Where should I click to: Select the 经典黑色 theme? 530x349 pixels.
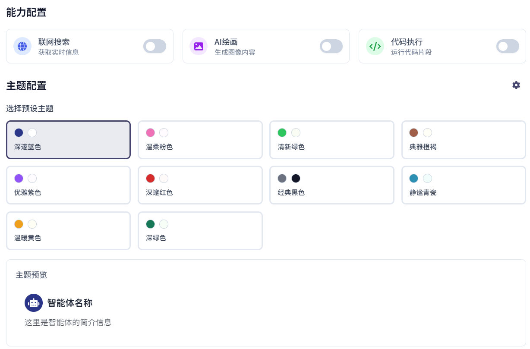331,185
